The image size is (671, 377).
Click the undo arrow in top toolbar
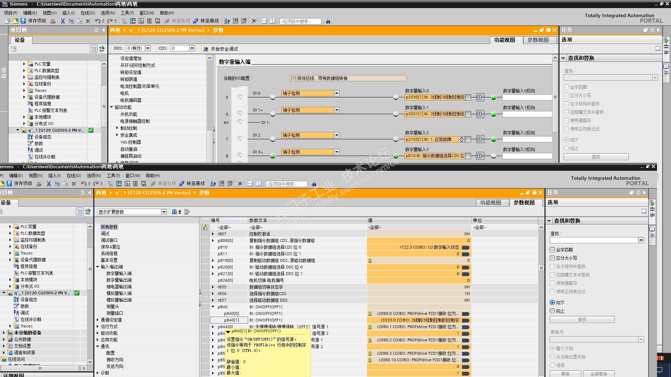[x=98, y=21]
